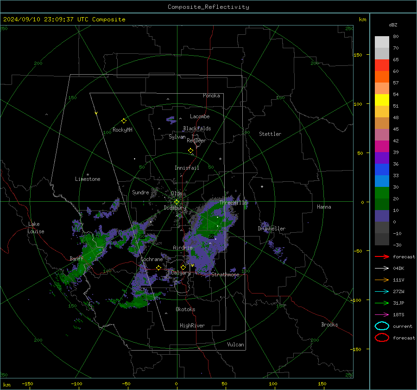417x390 pixels.
Task: Click yellow diamond marker above Calgary
Action: 183,267
